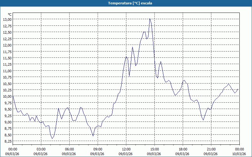Click the last data point at the curve's right end
The image size is (252, 157).
click(x=238, y=89)
